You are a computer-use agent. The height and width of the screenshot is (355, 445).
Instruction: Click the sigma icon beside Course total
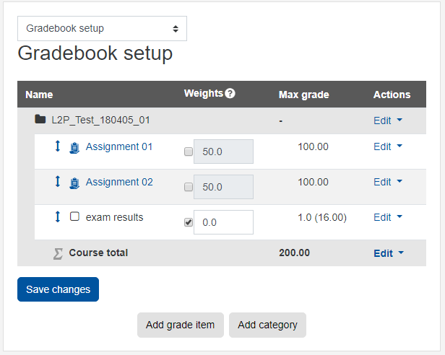(58, 254)
